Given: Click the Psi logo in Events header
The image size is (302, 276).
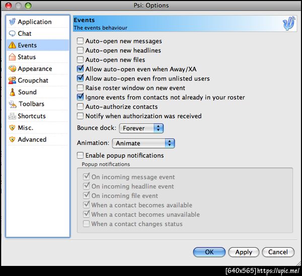Looking at the screenshot, I should (289, 24).
